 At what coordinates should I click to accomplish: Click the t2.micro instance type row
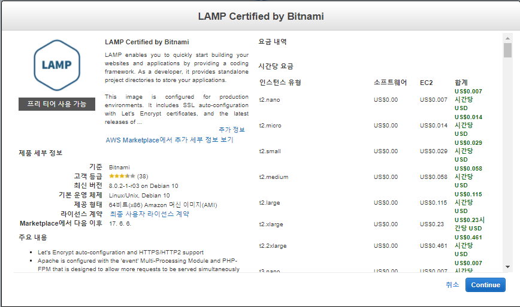click(371, 126)
